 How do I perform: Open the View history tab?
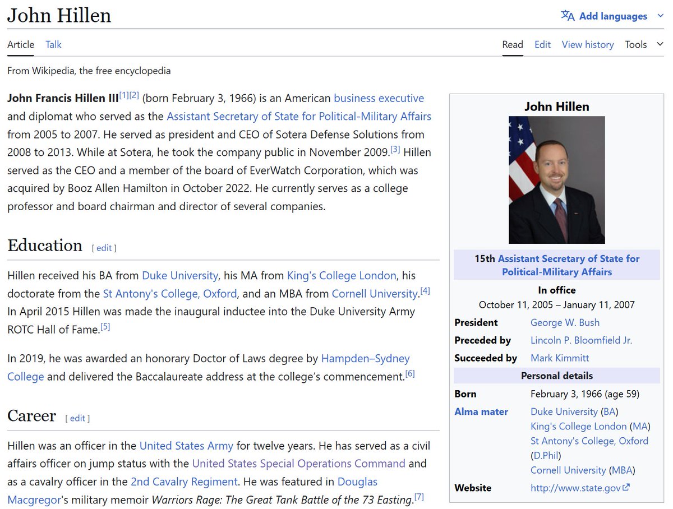587,44
